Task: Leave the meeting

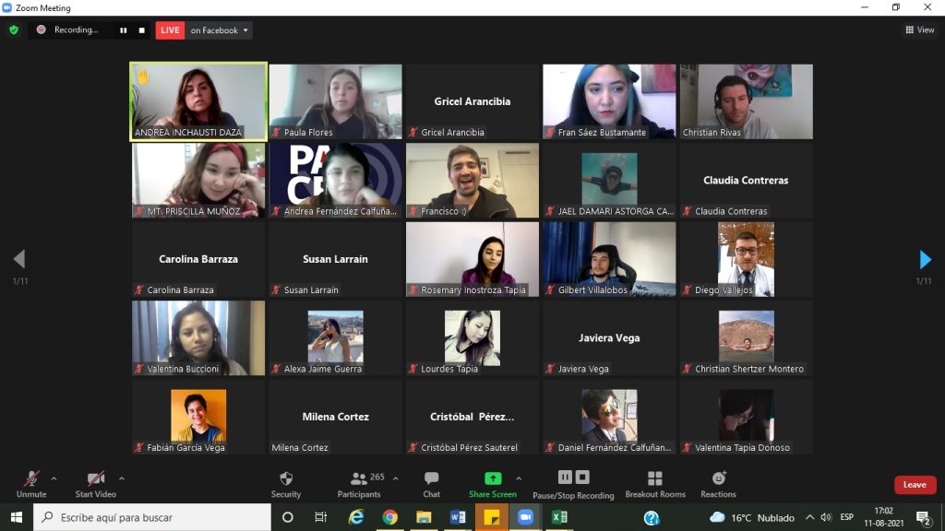Action: click(x=915, y=485)
